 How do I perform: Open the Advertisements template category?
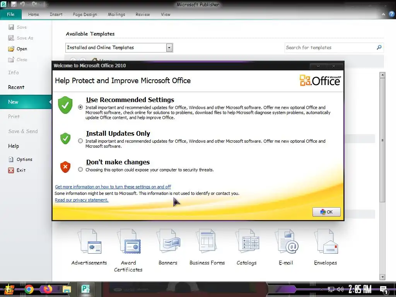(x=89, y=247)
